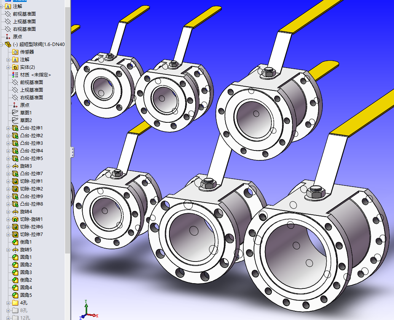Viewport: 394px width, 320px height.
Task: Select nested 上视基准面 under the part
Action: click(32, 90)
